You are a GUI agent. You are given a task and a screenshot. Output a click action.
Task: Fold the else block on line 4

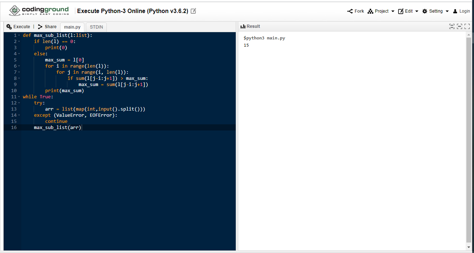tap(19, 54)
